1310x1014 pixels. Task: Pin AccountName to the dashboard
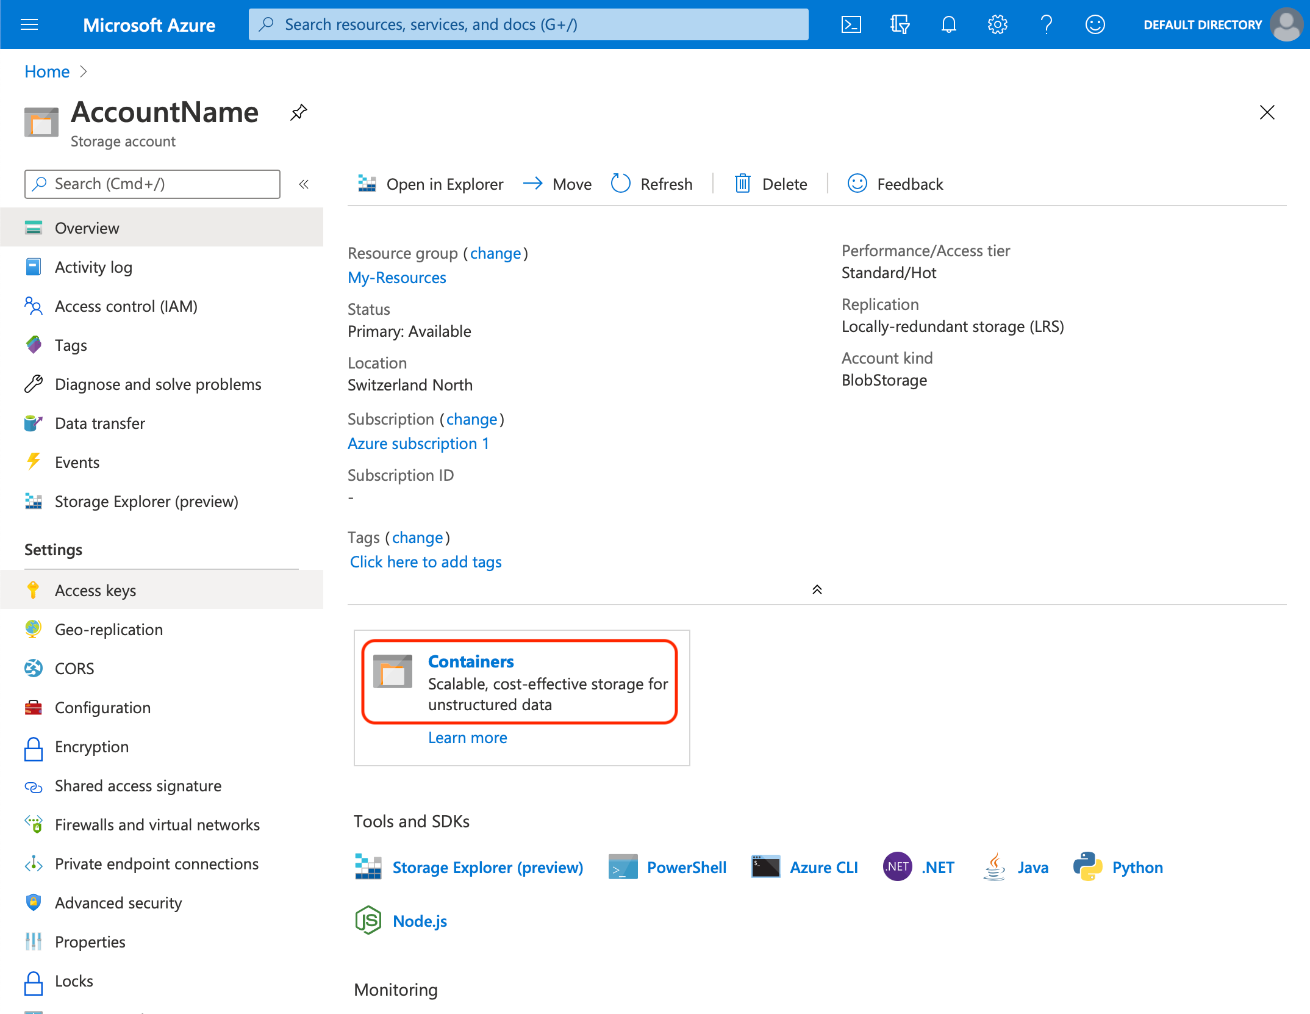coord(298,112)
